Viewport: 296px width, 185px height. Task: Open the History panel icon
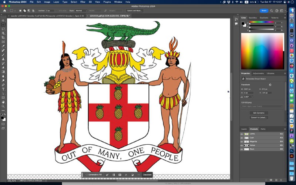(x=236, y=19)
